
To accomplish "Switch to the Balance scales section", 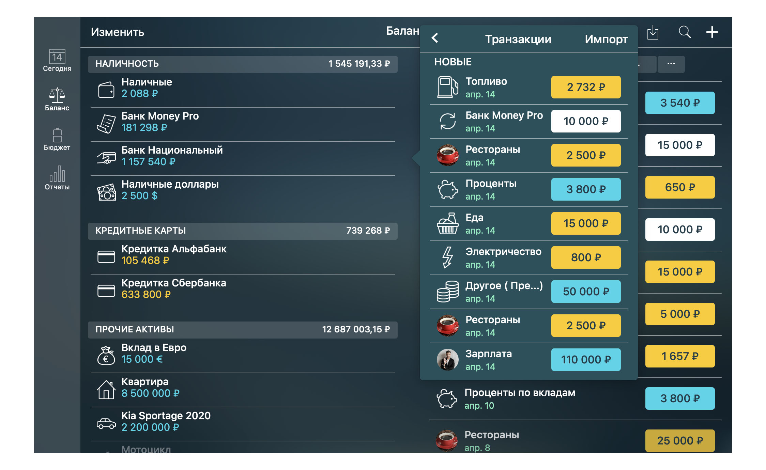I will 57,99.
